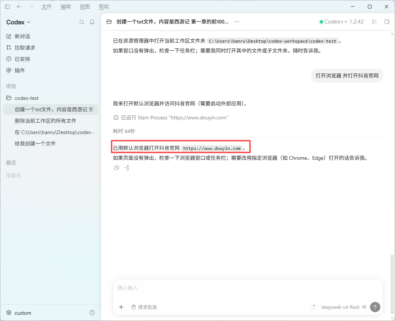The image size is (395, 321).
Task: Open the help question mark icon
Action: pos(92,313)
